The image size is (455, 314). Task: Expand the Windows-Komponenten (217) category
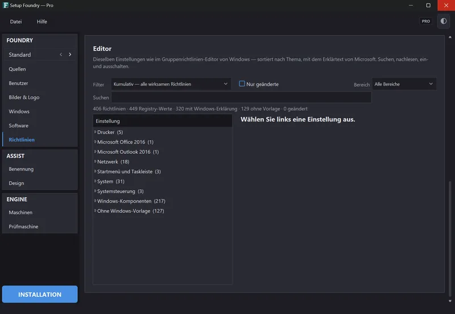[95, 201]
